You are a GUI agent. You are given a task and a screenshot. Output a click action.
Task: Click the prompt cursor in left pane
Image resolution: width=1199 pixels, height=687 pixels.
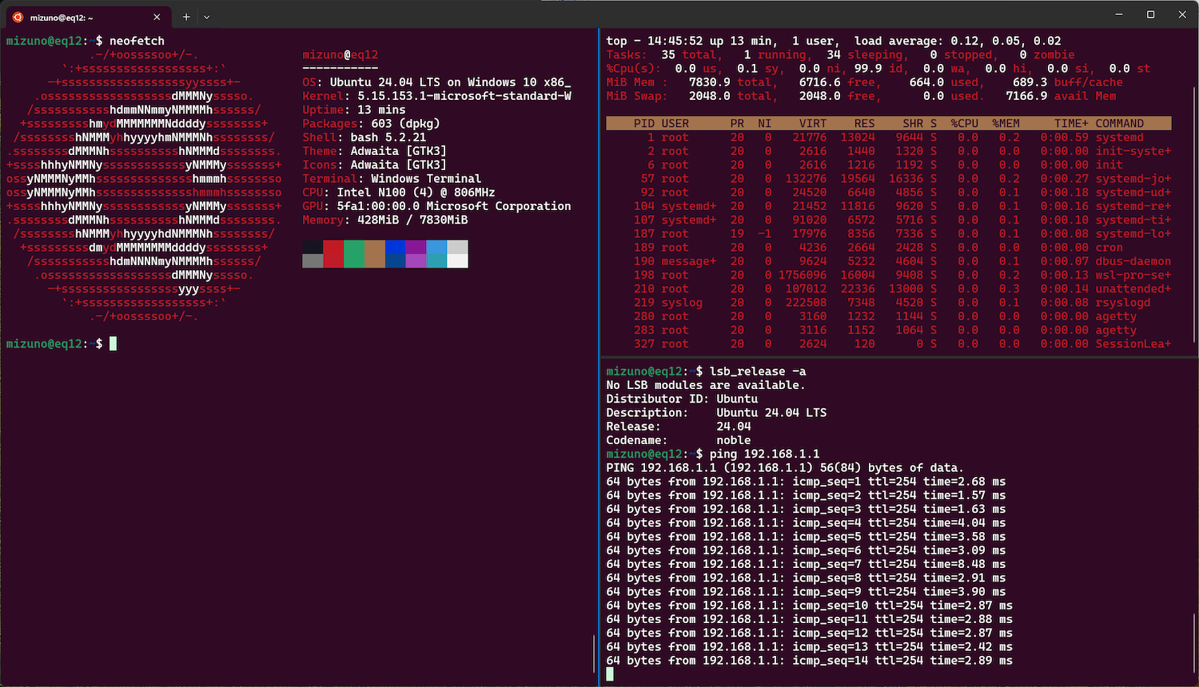click(x=114, y=343)
